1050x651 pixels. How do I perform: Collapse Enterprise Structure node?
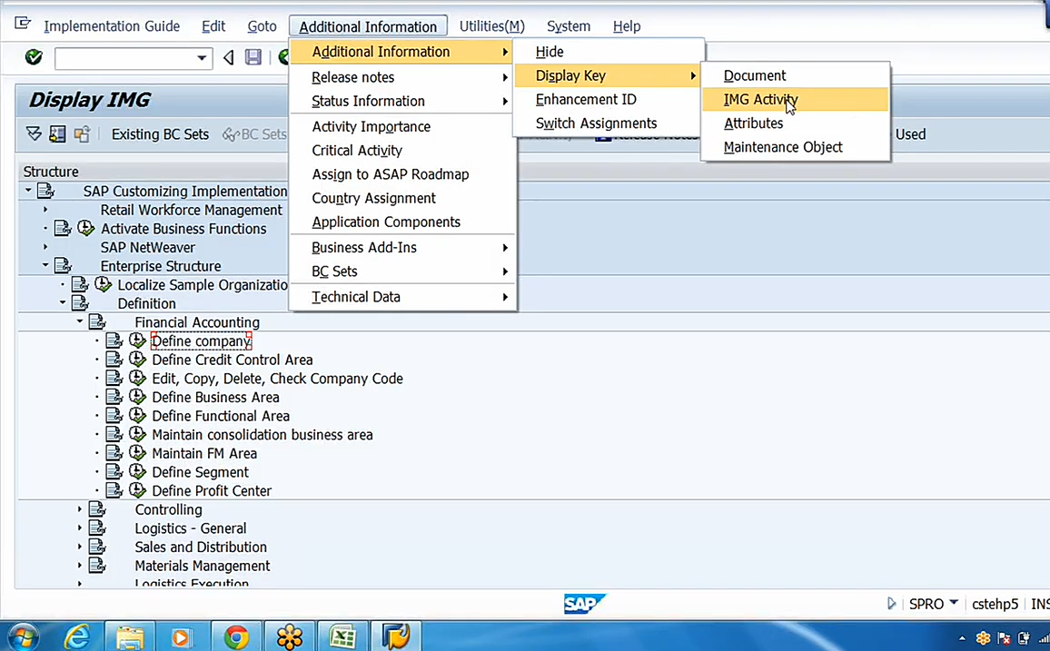pos(45,266)
